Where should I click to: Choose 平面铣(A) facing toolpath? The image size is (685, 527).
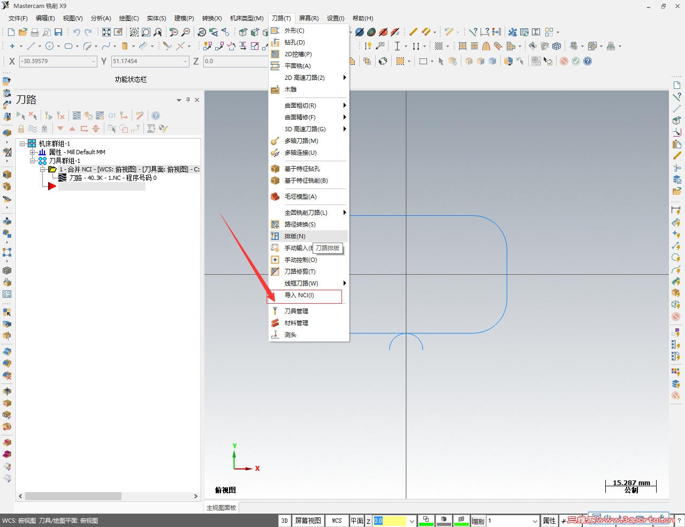308,66
